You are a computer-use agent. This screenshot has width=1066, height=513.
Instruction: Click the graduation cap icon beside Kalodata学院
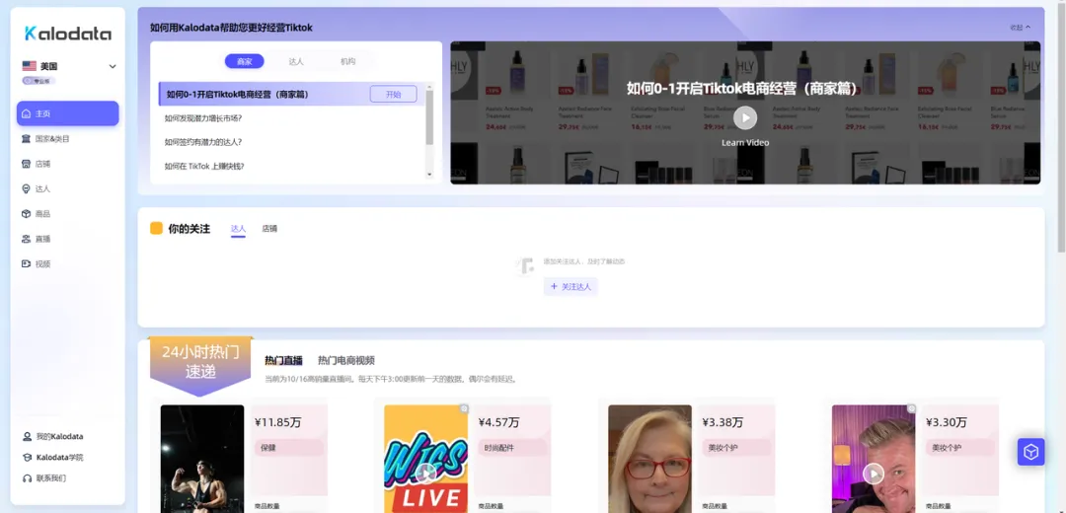pyautogui.click(x=28, y=458)
